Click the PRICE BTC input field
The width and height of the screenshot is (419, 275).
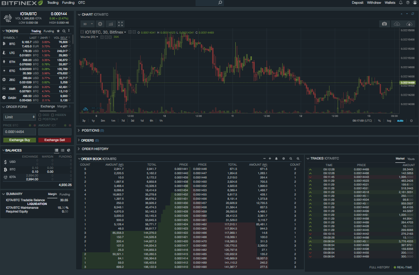click(19, 132)
